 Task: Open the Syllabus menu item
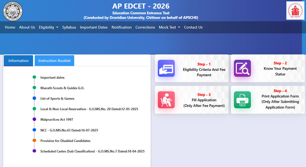69,27
